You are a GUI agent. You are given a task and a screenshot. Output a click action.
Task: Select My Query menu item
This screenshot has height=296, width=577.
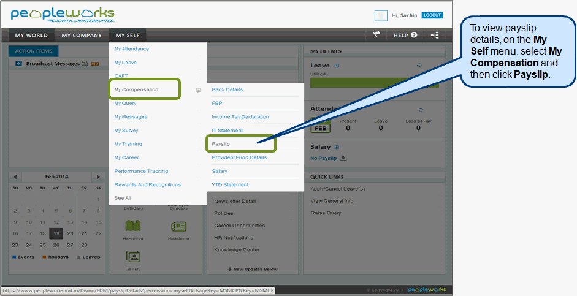[x=126, y=104]
